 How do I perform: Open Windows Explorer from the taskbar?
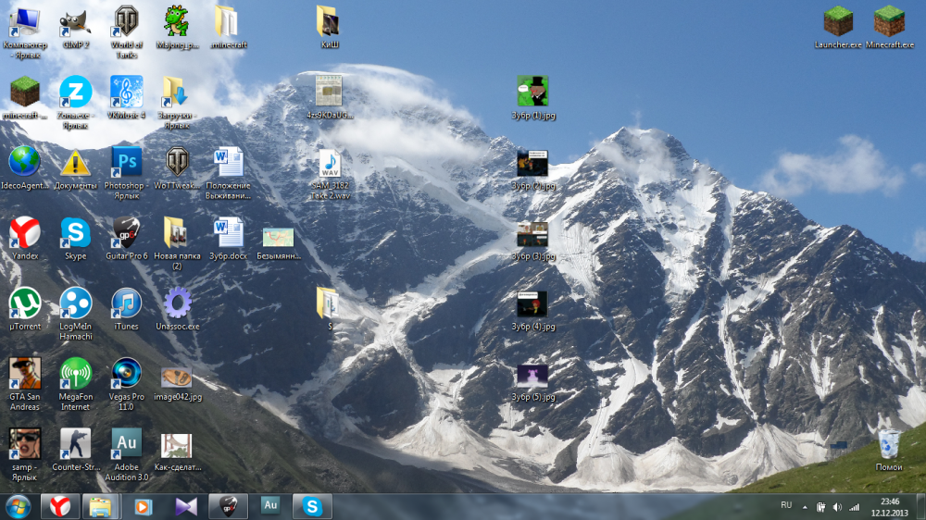(100, 506)
